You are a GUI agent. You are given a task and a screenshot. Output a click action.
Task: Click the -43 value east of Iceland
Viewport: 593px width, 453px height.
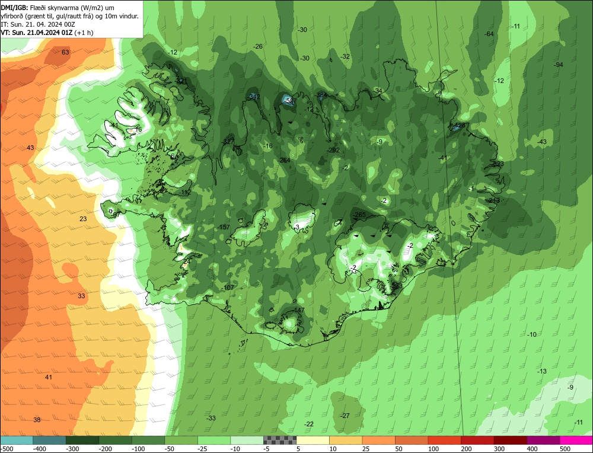point(542,142)
